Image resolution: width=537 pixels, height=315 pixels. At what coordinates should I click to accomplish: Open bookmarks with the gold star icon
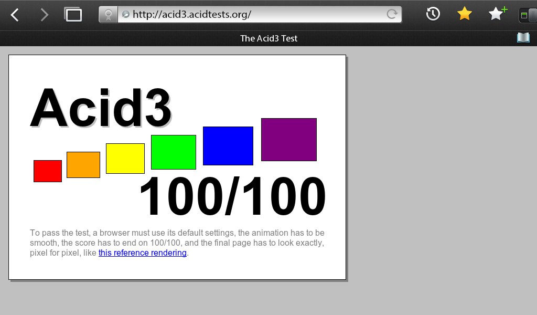(x=465, y=14)
